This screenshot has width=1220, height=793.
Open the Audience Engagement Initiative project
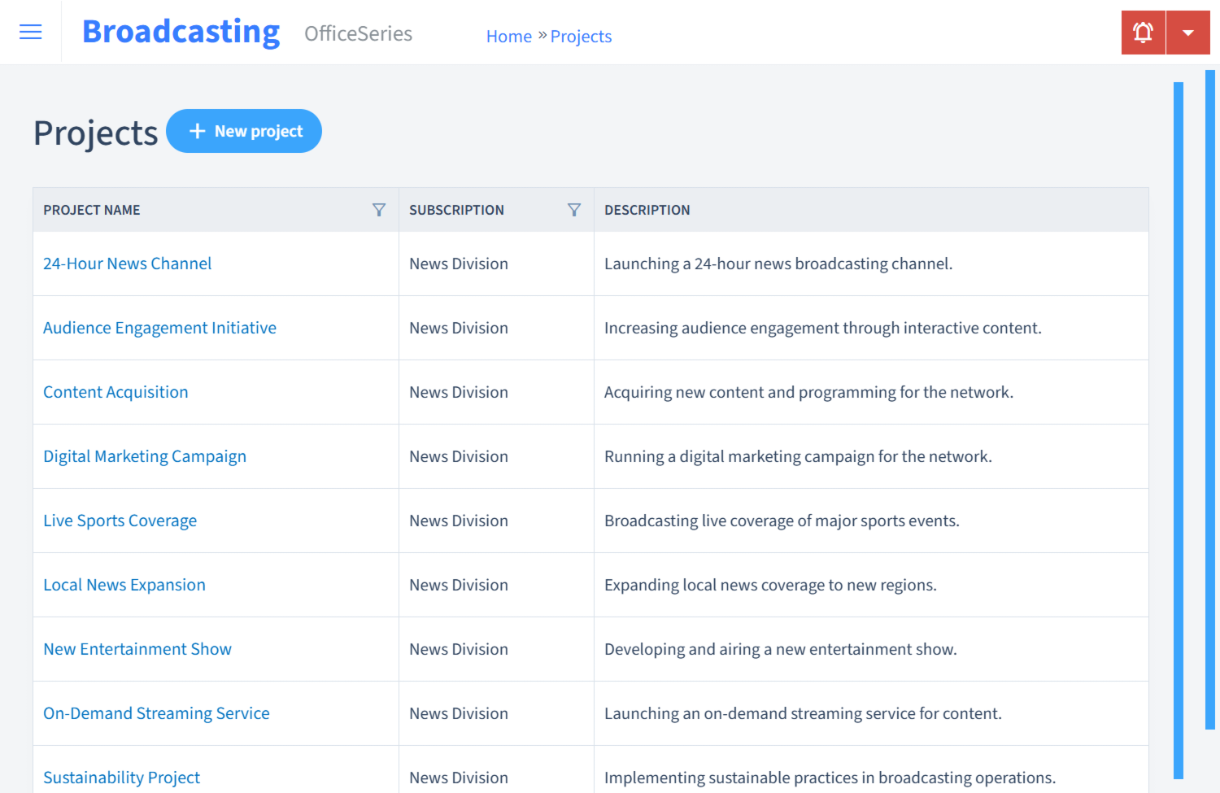[x=159, y=328]
